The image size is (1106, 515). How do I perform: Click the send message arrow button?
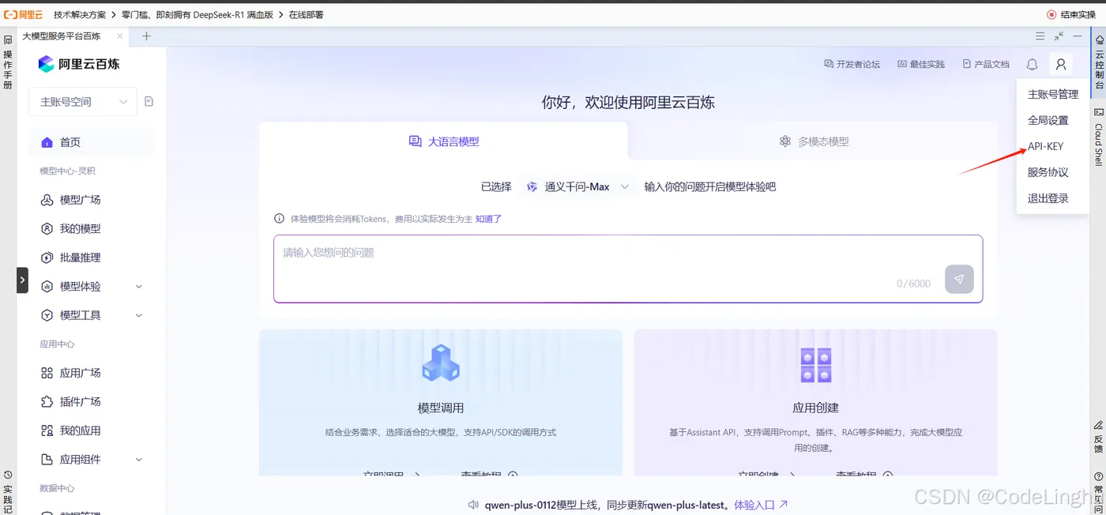(959, 279)
